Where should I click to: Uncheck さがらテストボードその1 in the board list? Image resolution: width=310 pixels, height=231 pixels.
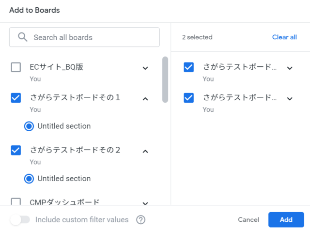pos(16,98)
